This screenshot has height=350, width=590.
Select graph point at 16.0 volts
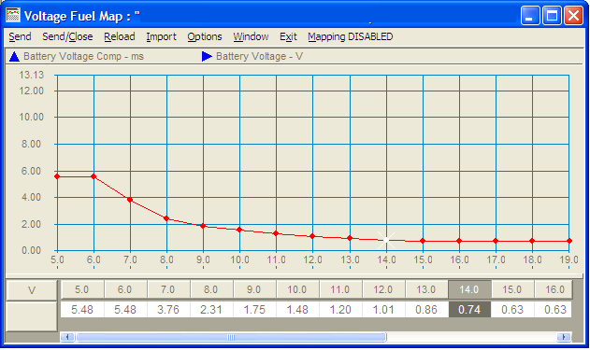[x=459, y=241]
